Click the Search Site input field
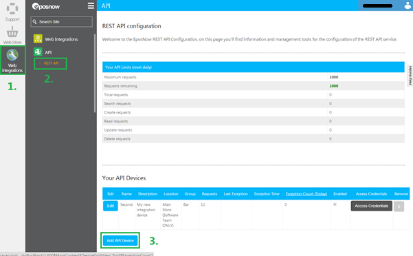 (62, 21)
